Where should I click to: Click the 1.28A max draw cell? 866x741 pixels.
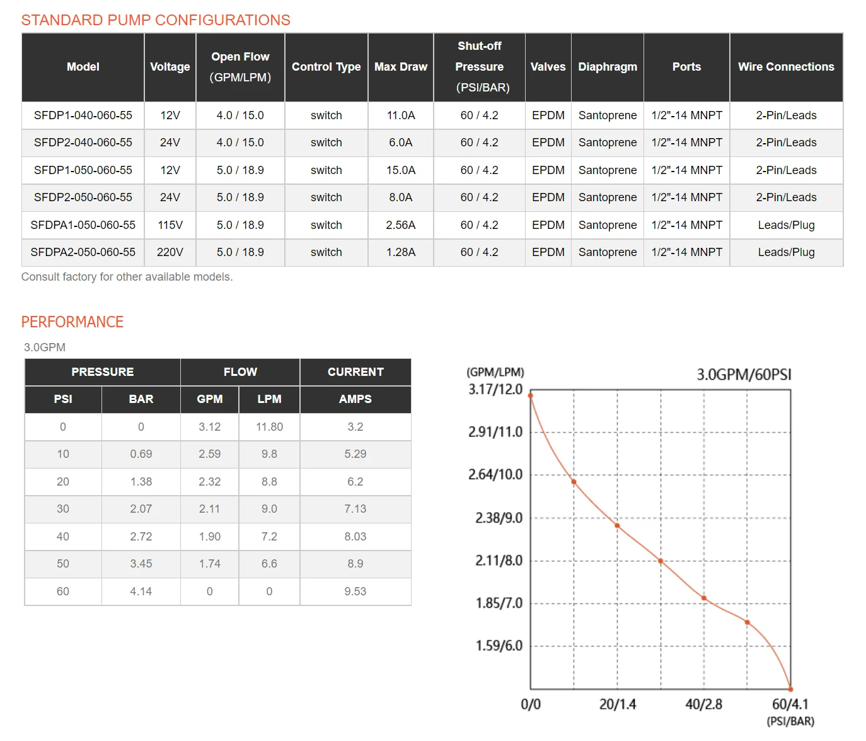coord(401,252)
